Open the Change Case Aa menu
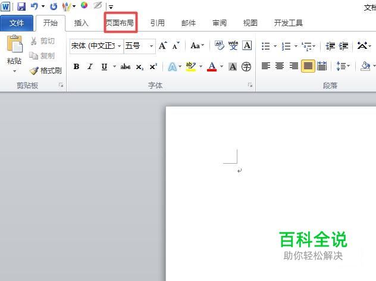The height and width of the screenshot is (281, 376). click(198, 45)
